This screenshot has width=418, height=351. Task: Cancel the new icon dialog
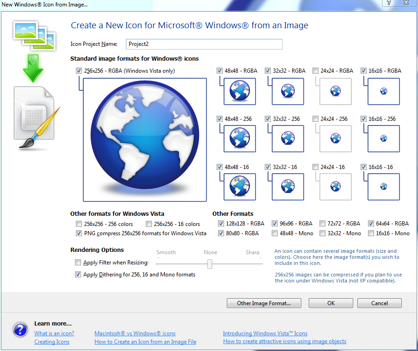coord(379,303)
